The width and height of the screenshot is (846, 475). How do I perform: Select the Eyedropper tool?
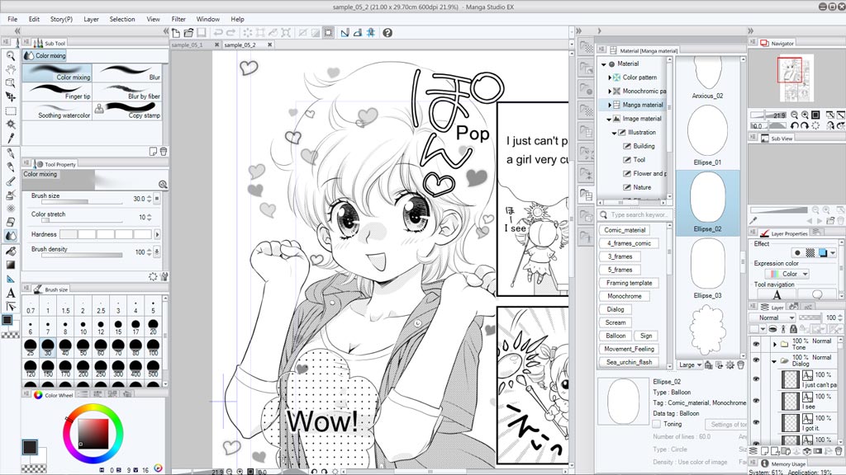11,139
